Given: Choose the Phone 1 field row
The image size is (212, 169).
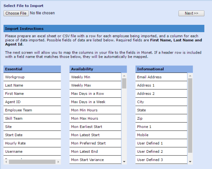Looking at the screenshot, I should tap(161, 127).
